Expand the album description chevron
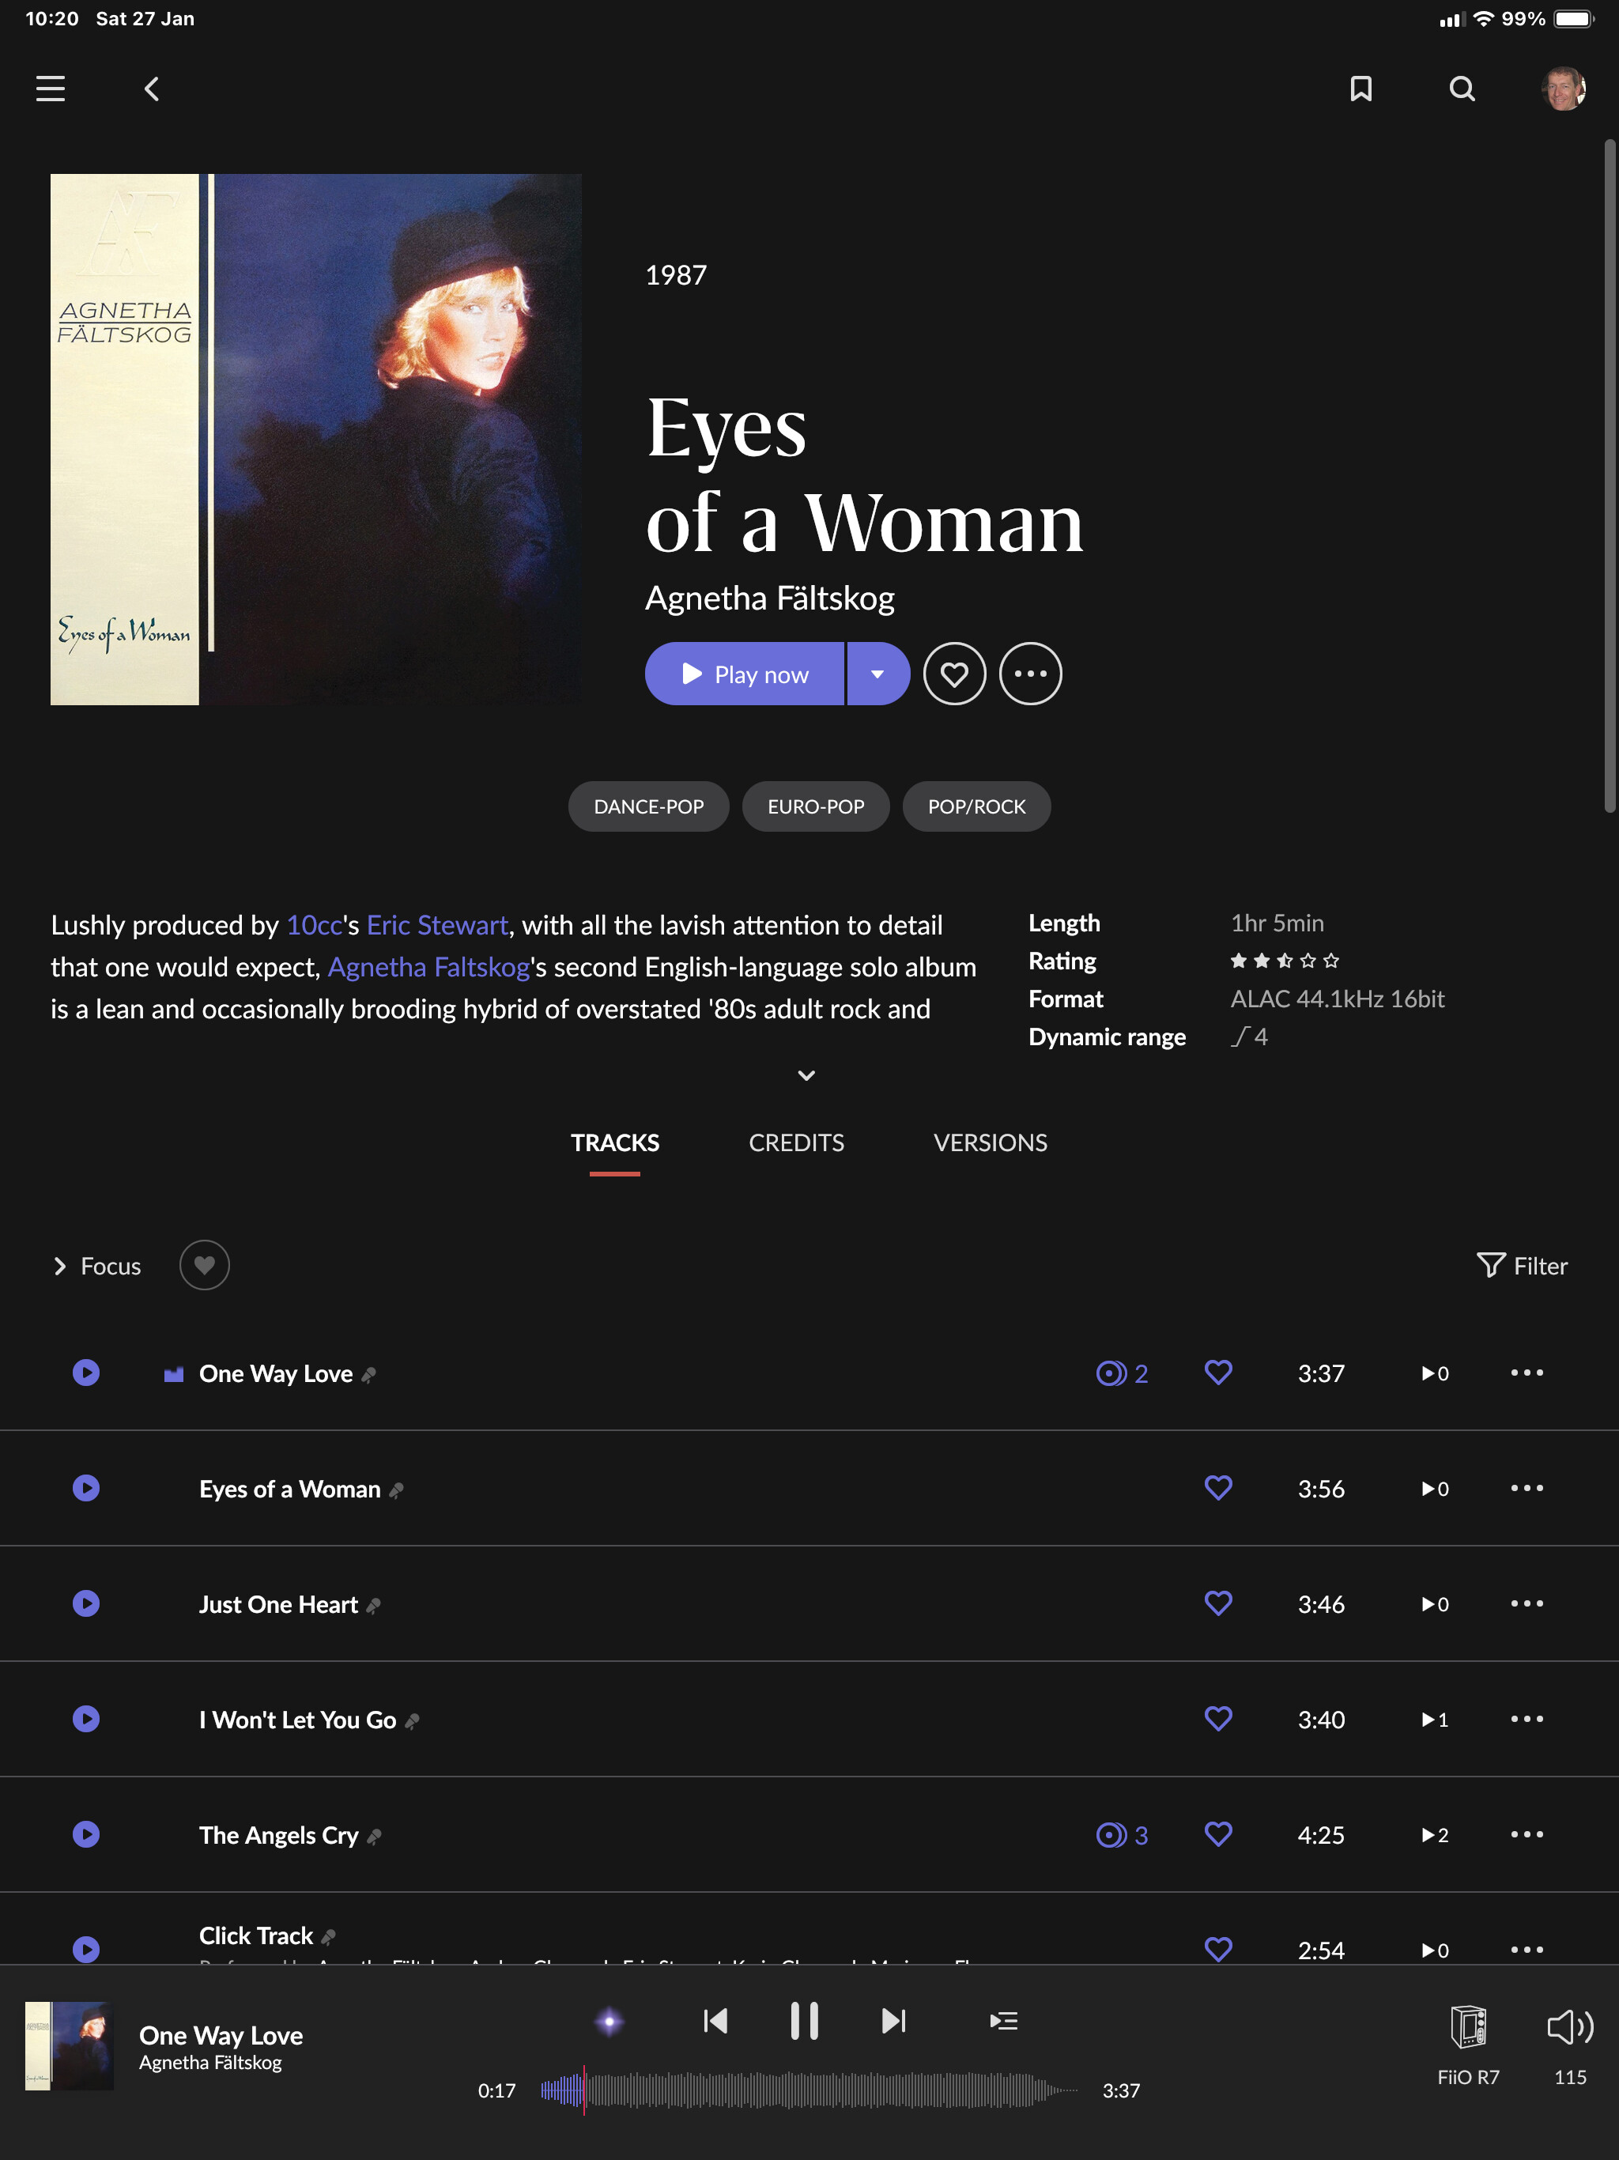The image size is (1619, 2160). point(806,1075)
